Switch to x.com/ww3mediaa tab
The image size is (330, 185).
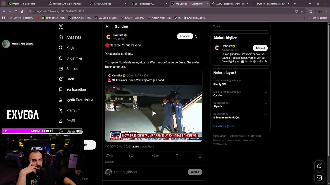click(x=108, y=4)
